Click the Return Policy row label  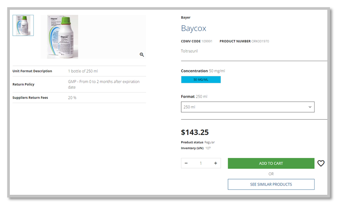coord(24,84)
